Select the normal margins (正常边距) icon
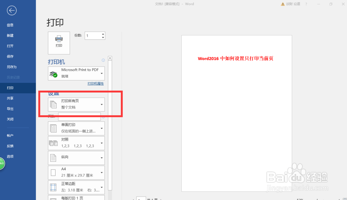Screen dimensions: 347x200 click(53, 187)
